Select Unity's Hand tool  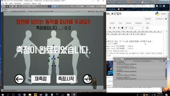coord(4,6)
